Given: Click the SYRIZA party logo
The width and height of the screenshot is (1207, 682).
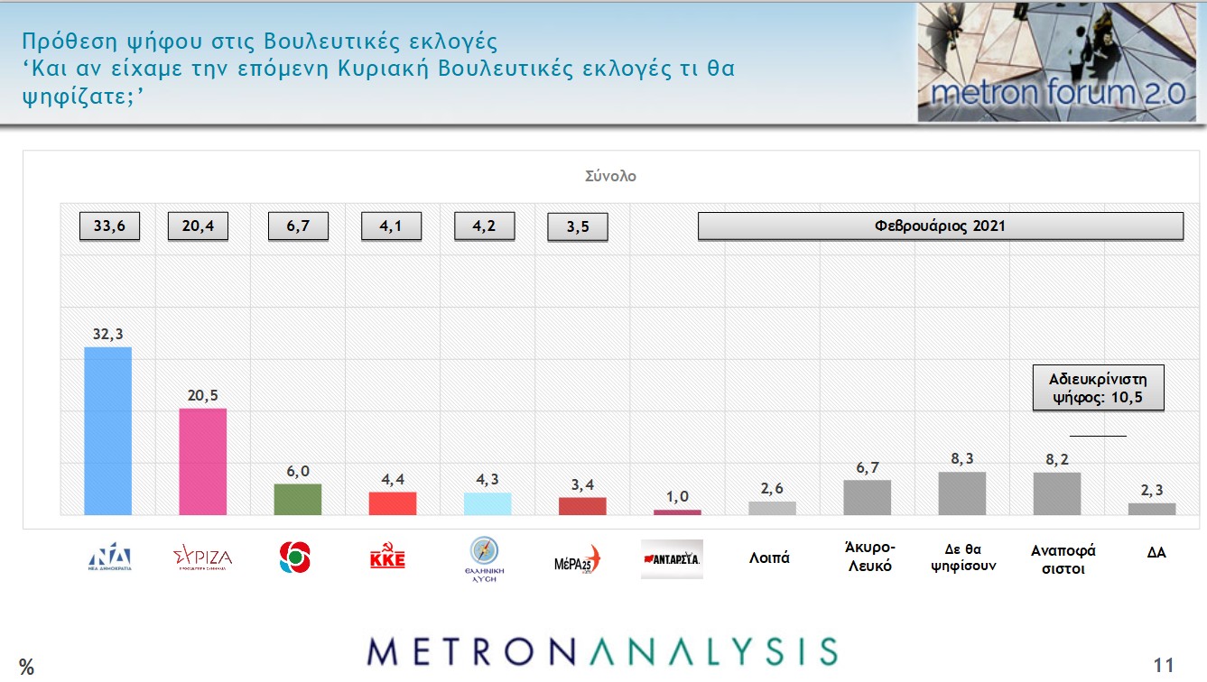Looking at the screenshot, I should (x=202, y=558).
